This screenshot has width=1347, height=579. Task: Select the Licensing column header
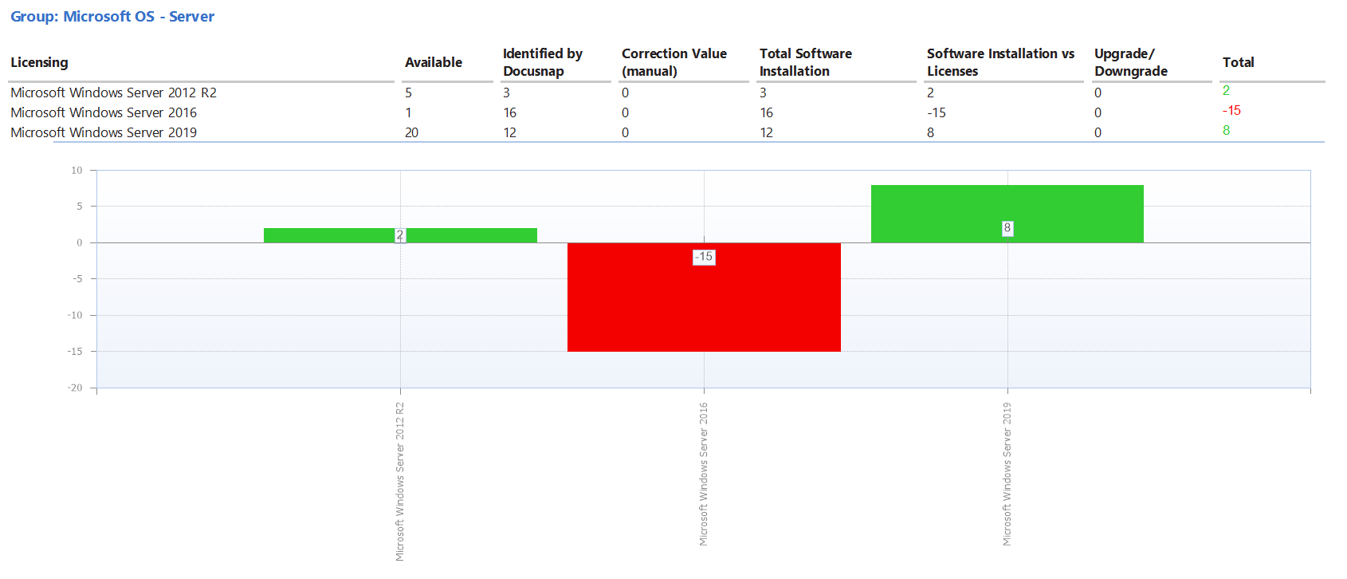click(x=39, y=62)
